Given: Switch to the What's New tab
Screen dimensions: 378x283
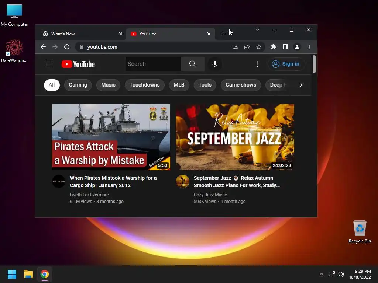Looking at the screenshot, I should click(81, 34).
